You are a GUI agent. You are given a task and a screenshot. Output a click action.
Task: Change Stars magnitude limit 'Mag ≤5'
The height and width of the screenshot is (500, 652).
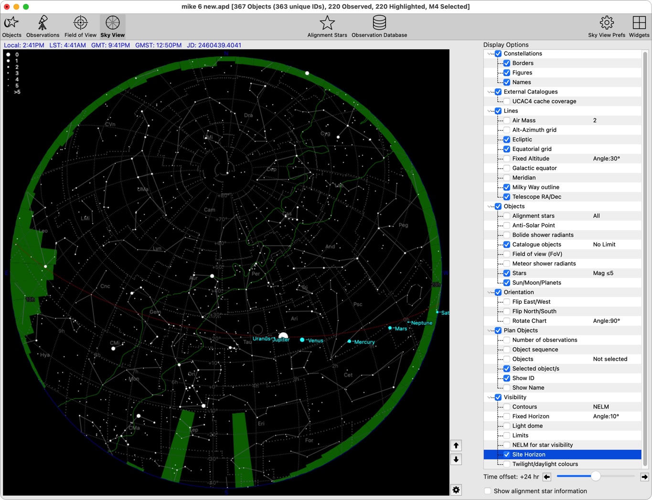pos(603,273)
